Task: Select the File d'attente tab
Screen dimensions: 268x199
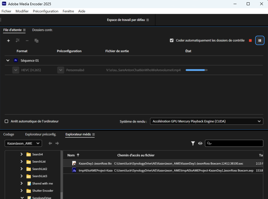Action: pos(13,30)
